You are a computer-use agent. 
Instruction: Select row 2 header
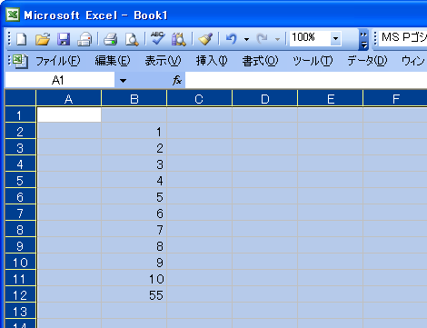20,131
